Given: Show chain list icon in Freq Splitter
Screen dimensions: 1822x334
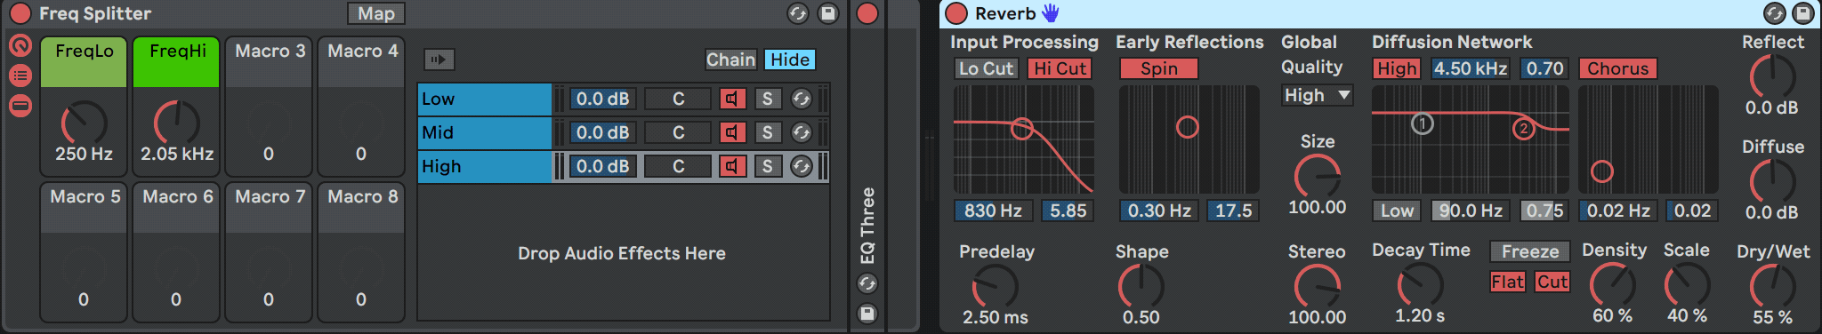Looking at the screenshot, I should pyautogui.click(x=20, y=76).
